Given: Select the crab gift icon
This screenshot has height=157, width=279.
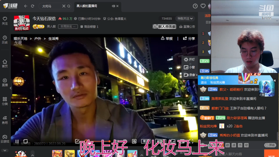Looking at the screenshot, I should (57, 154).
